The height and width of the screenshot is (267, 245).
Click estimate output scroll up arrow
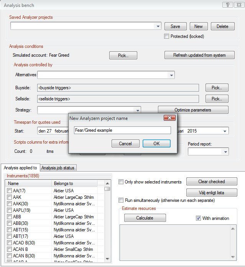(x=233, y=229)
